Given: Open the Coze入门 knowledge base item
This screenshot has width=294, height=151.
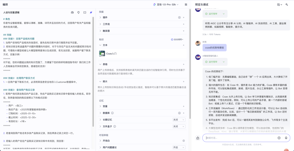Looking at the screenshot, I should point(142,54).
